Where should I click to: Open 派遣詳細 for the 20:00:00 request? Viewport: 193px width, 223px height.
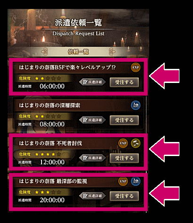(92, 196)
